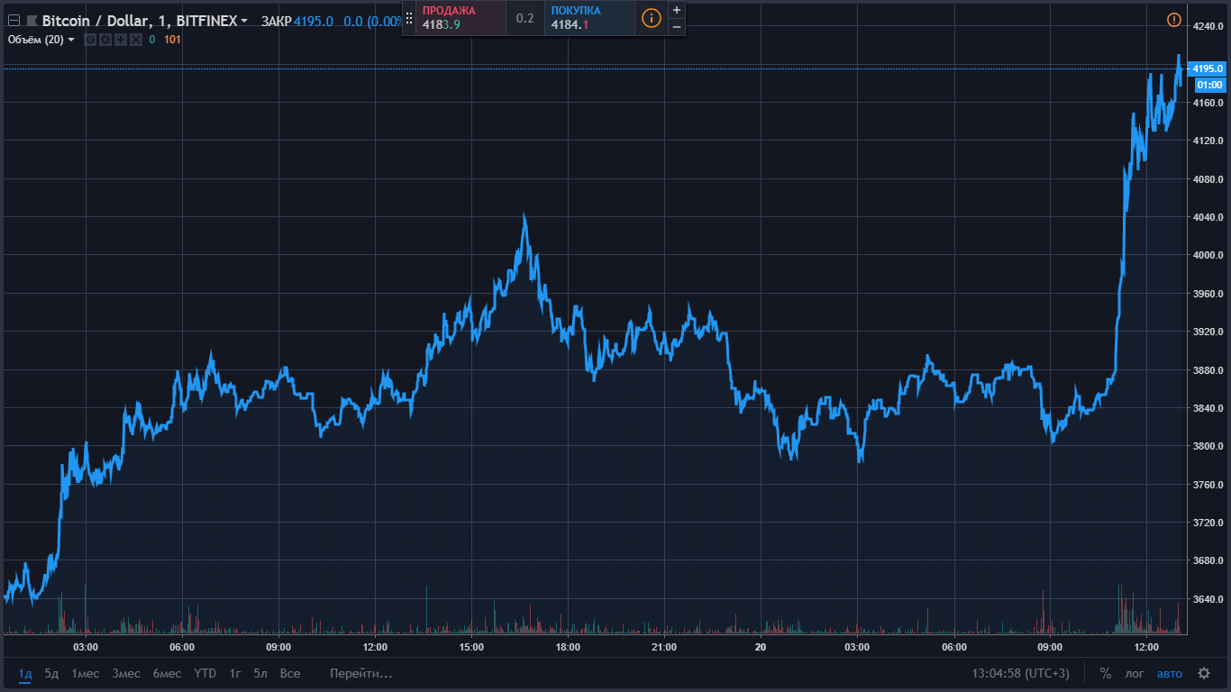The width and height of the screenshot is (1231, 692).
Task: Select the 5л time range
Action: (260, 673)
